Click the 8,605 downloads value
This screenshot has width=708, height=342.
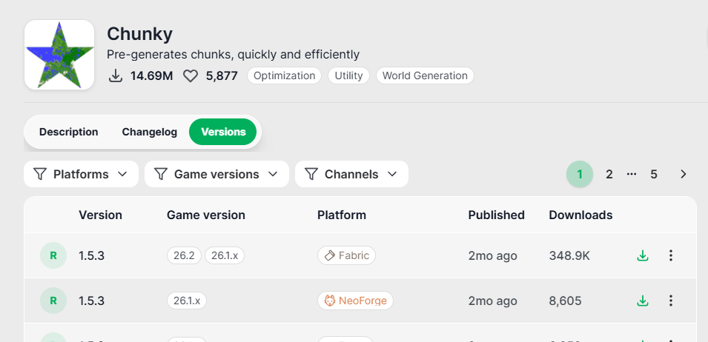point(566,301)
